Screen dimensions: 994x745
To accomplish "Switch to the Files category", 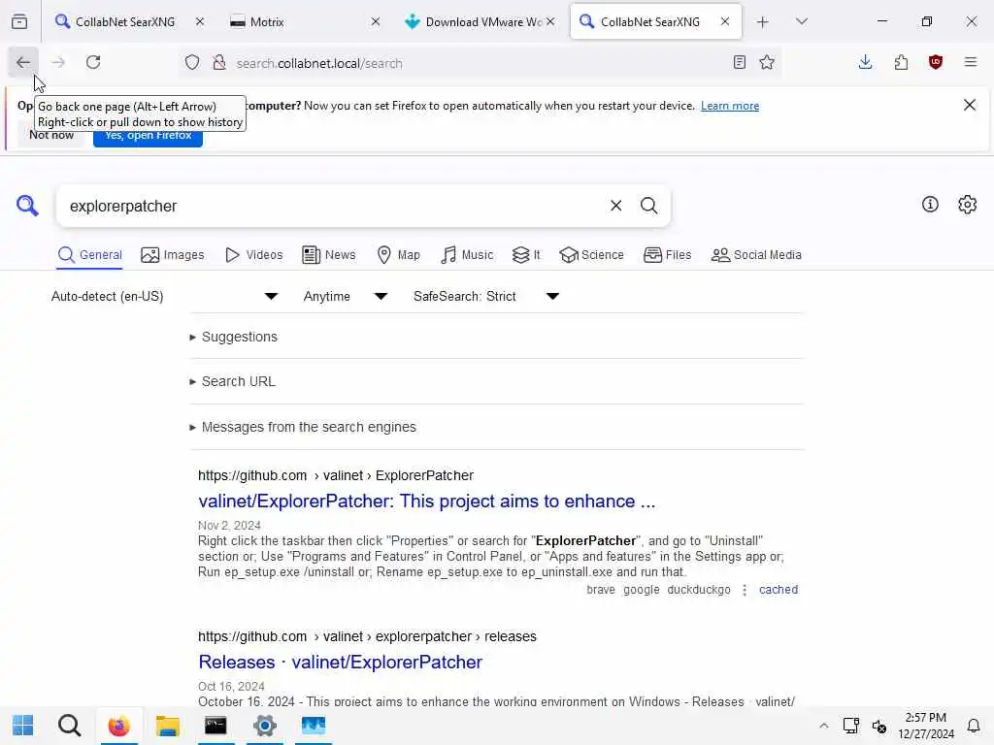I will [x=667, y=255].
